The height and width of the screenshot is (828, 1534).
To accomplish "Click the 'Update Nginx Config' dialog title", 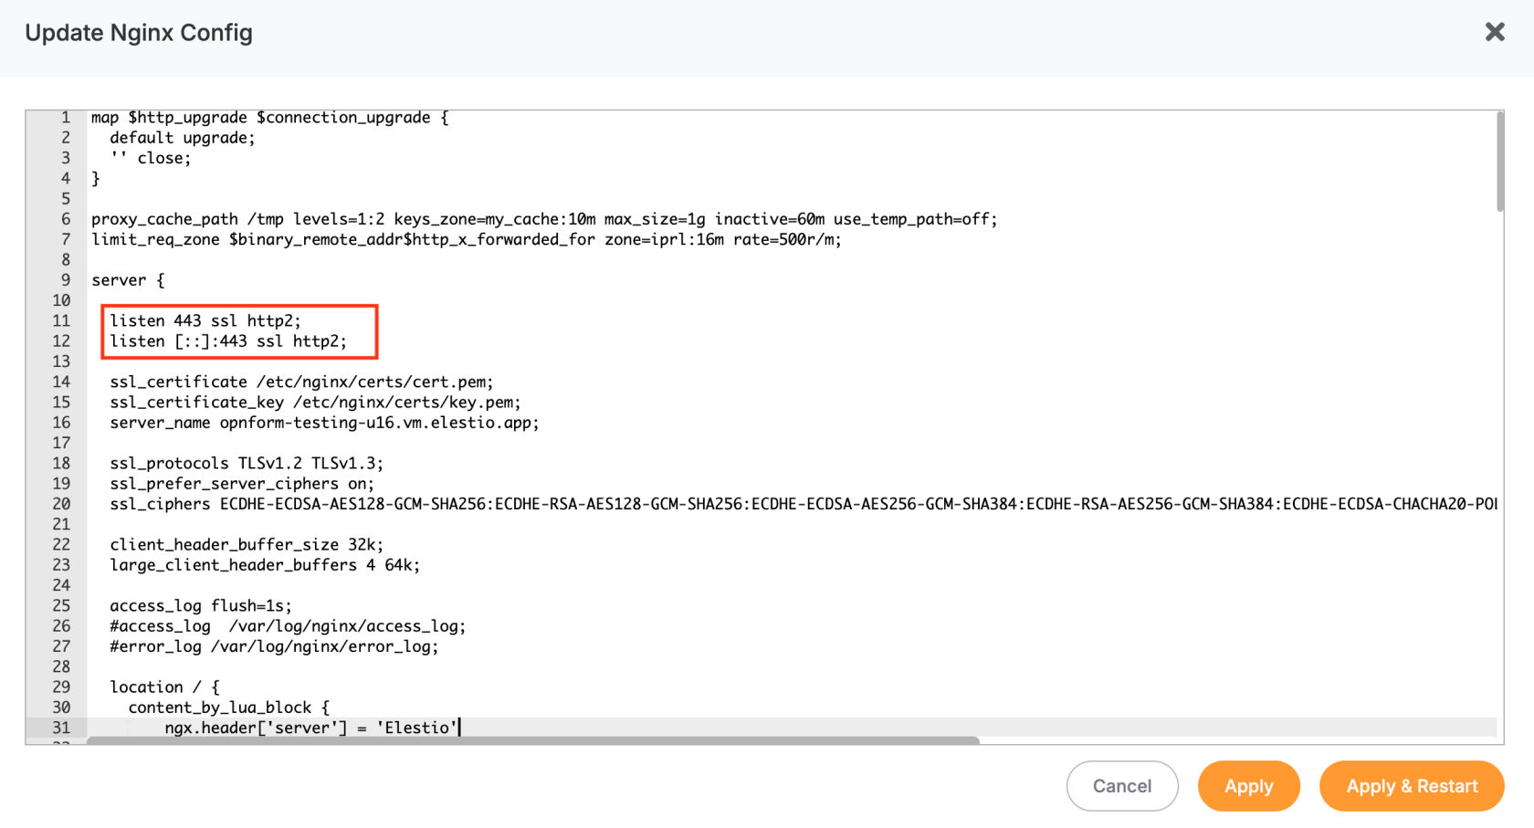I will pyautogui.click(x=138, y=33).
